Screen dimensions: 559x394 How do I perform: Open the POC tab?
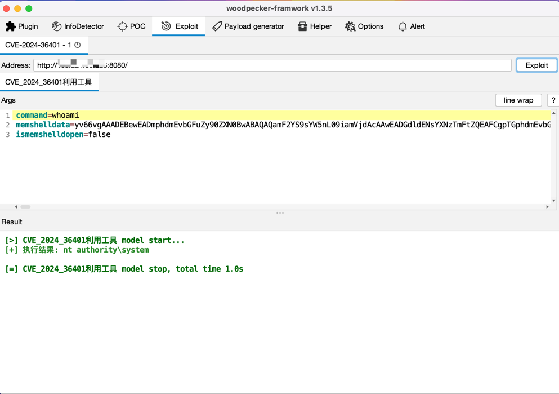(131, 26)
